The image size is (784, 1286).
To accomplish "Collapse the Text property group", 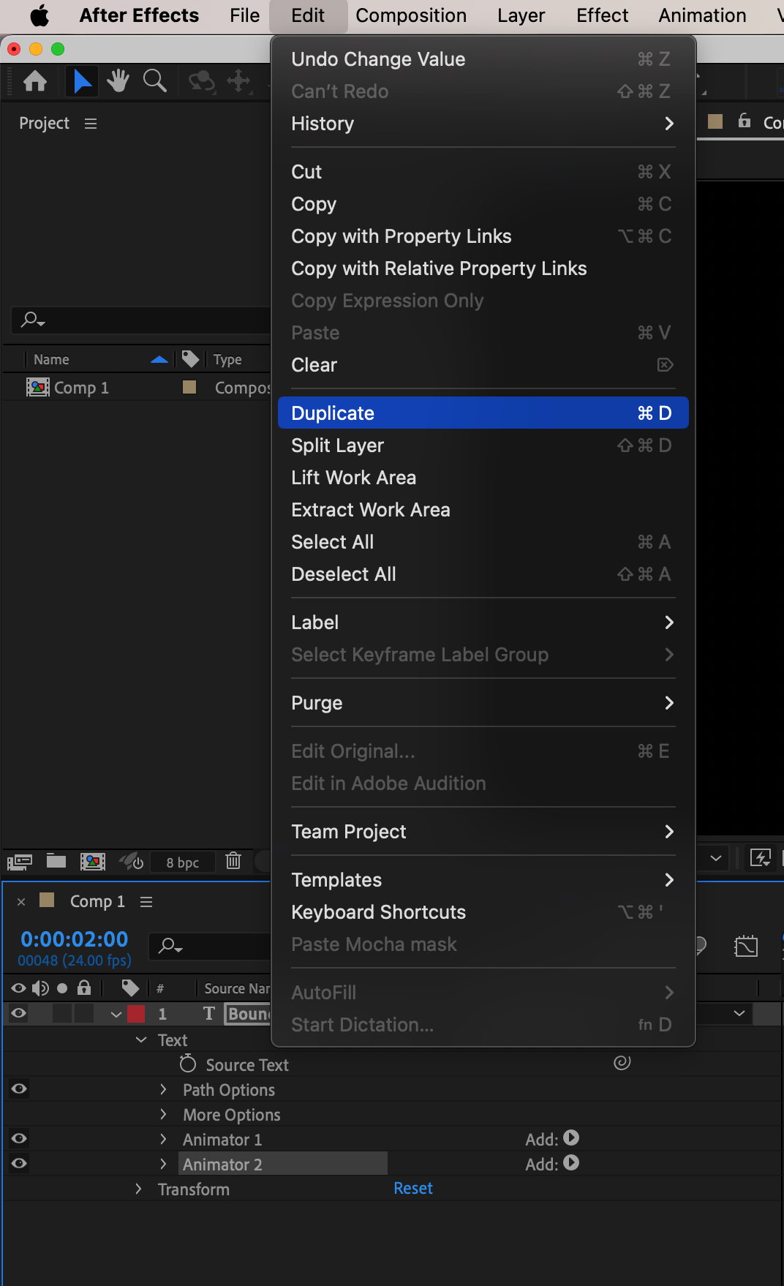I will point(141,1039).
